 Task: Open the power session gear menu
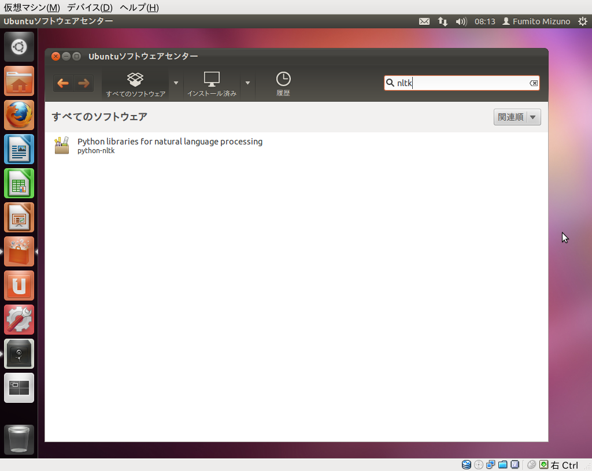pos(583,21)
